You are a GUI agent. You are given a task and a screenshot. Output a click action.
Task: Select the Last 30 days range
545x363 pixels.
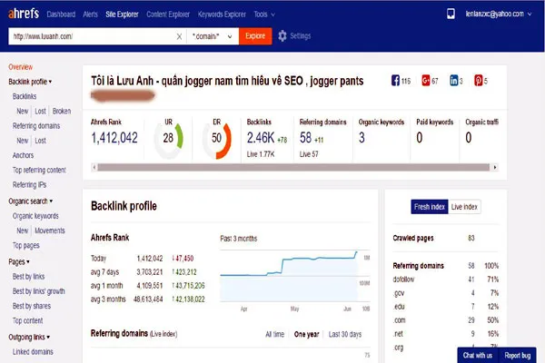(345, 334)
